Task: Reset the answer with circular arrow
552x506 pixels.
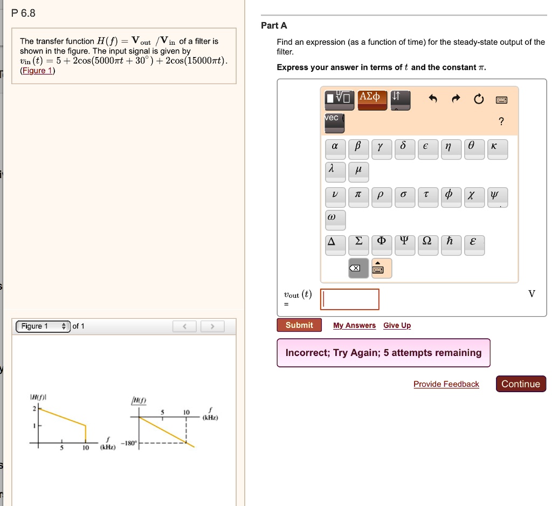Action: tap(479, 99)
